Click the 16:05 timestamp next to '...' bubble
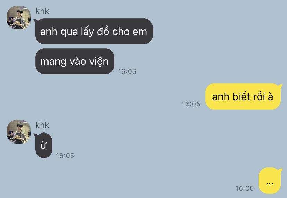287x198 pixels. tap(244, 188)
